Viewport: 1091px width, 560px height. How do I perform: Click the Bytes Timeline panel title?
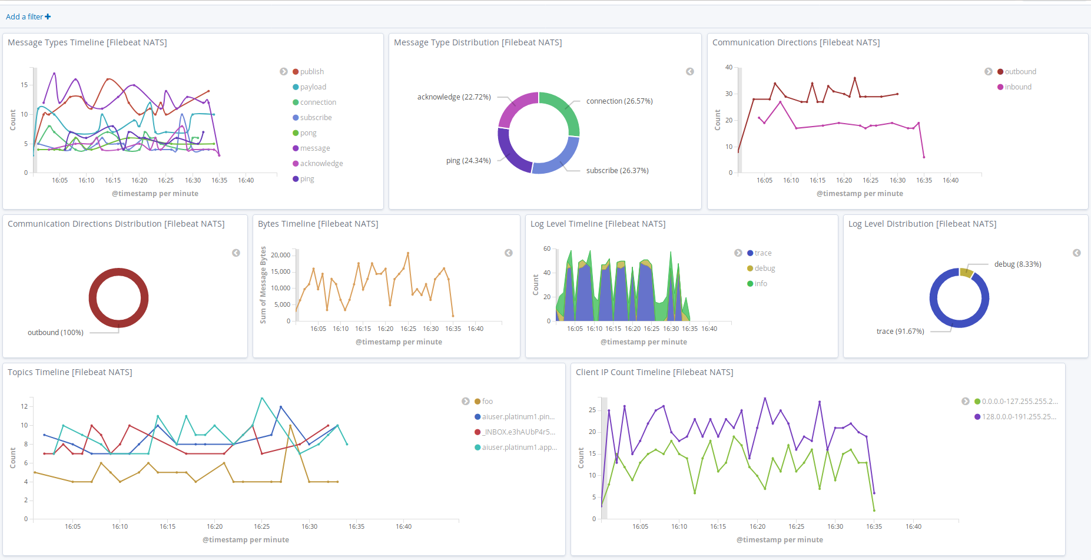point(318,224)
